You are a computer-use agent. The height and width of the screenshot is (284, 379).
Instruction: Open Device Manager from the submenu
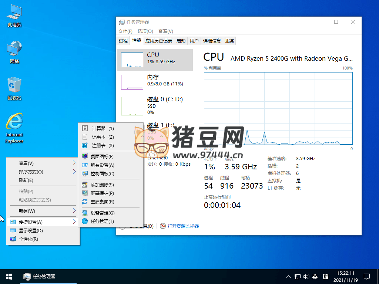(x=102, y=213)
